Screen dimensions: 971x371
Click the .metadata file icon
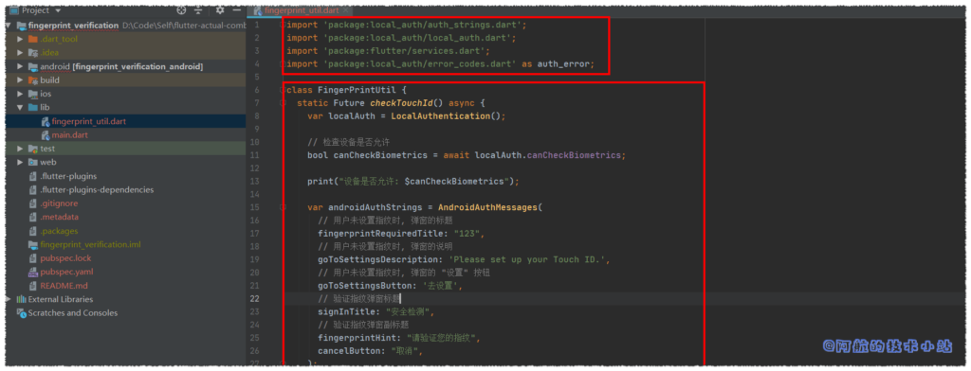tap(33, 217)
